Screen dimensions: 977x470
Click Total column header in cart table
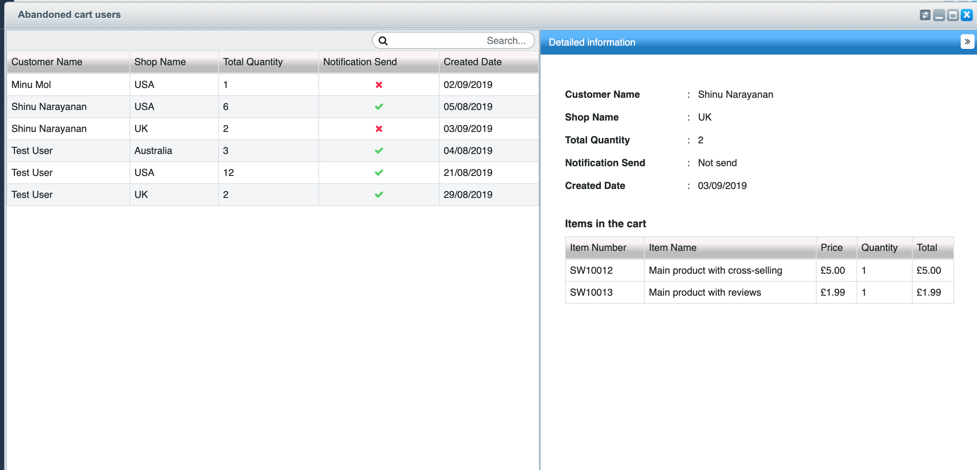coord(933,248)
